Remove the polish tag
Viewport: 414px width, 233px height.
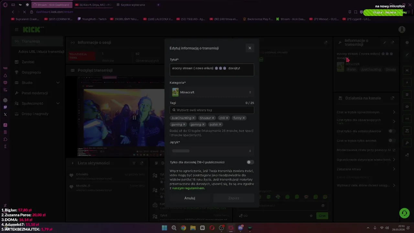(220, 125)
